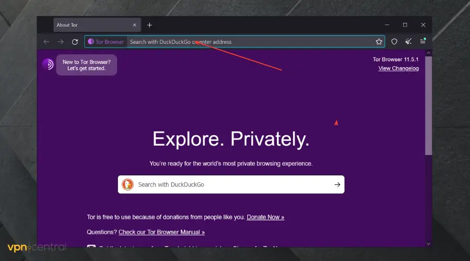Click the DuckDuckGo logo in search box
This screenshot has width=470, height=261.
point(128,185)
